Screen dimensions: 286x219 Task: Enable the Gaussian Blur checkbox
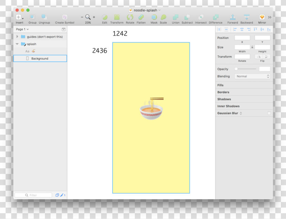coord(269,113)
